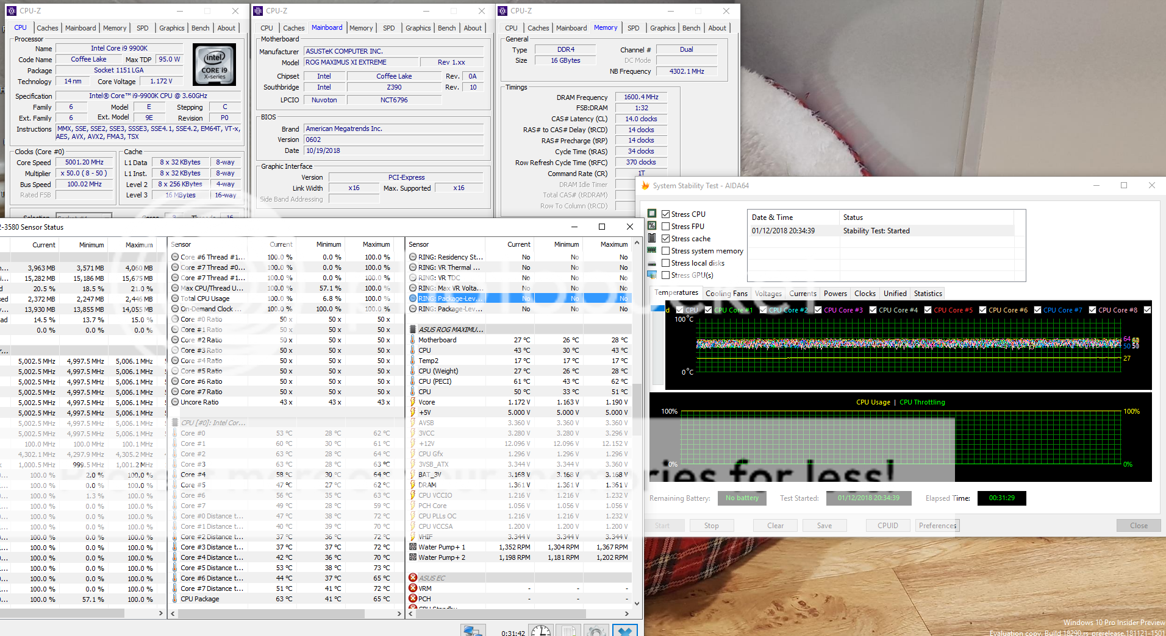Toggle the CPU Core #4 graph checkbox

point(873,310)
